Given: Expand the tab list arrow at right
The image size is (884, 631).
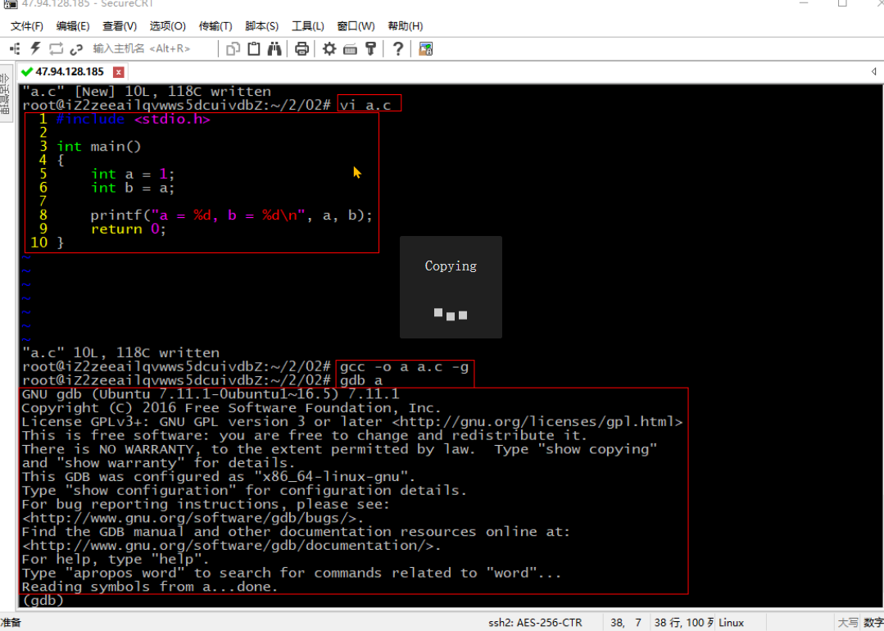Looking at the screenshot, I should pyautogui.click(x=873, y=72).
